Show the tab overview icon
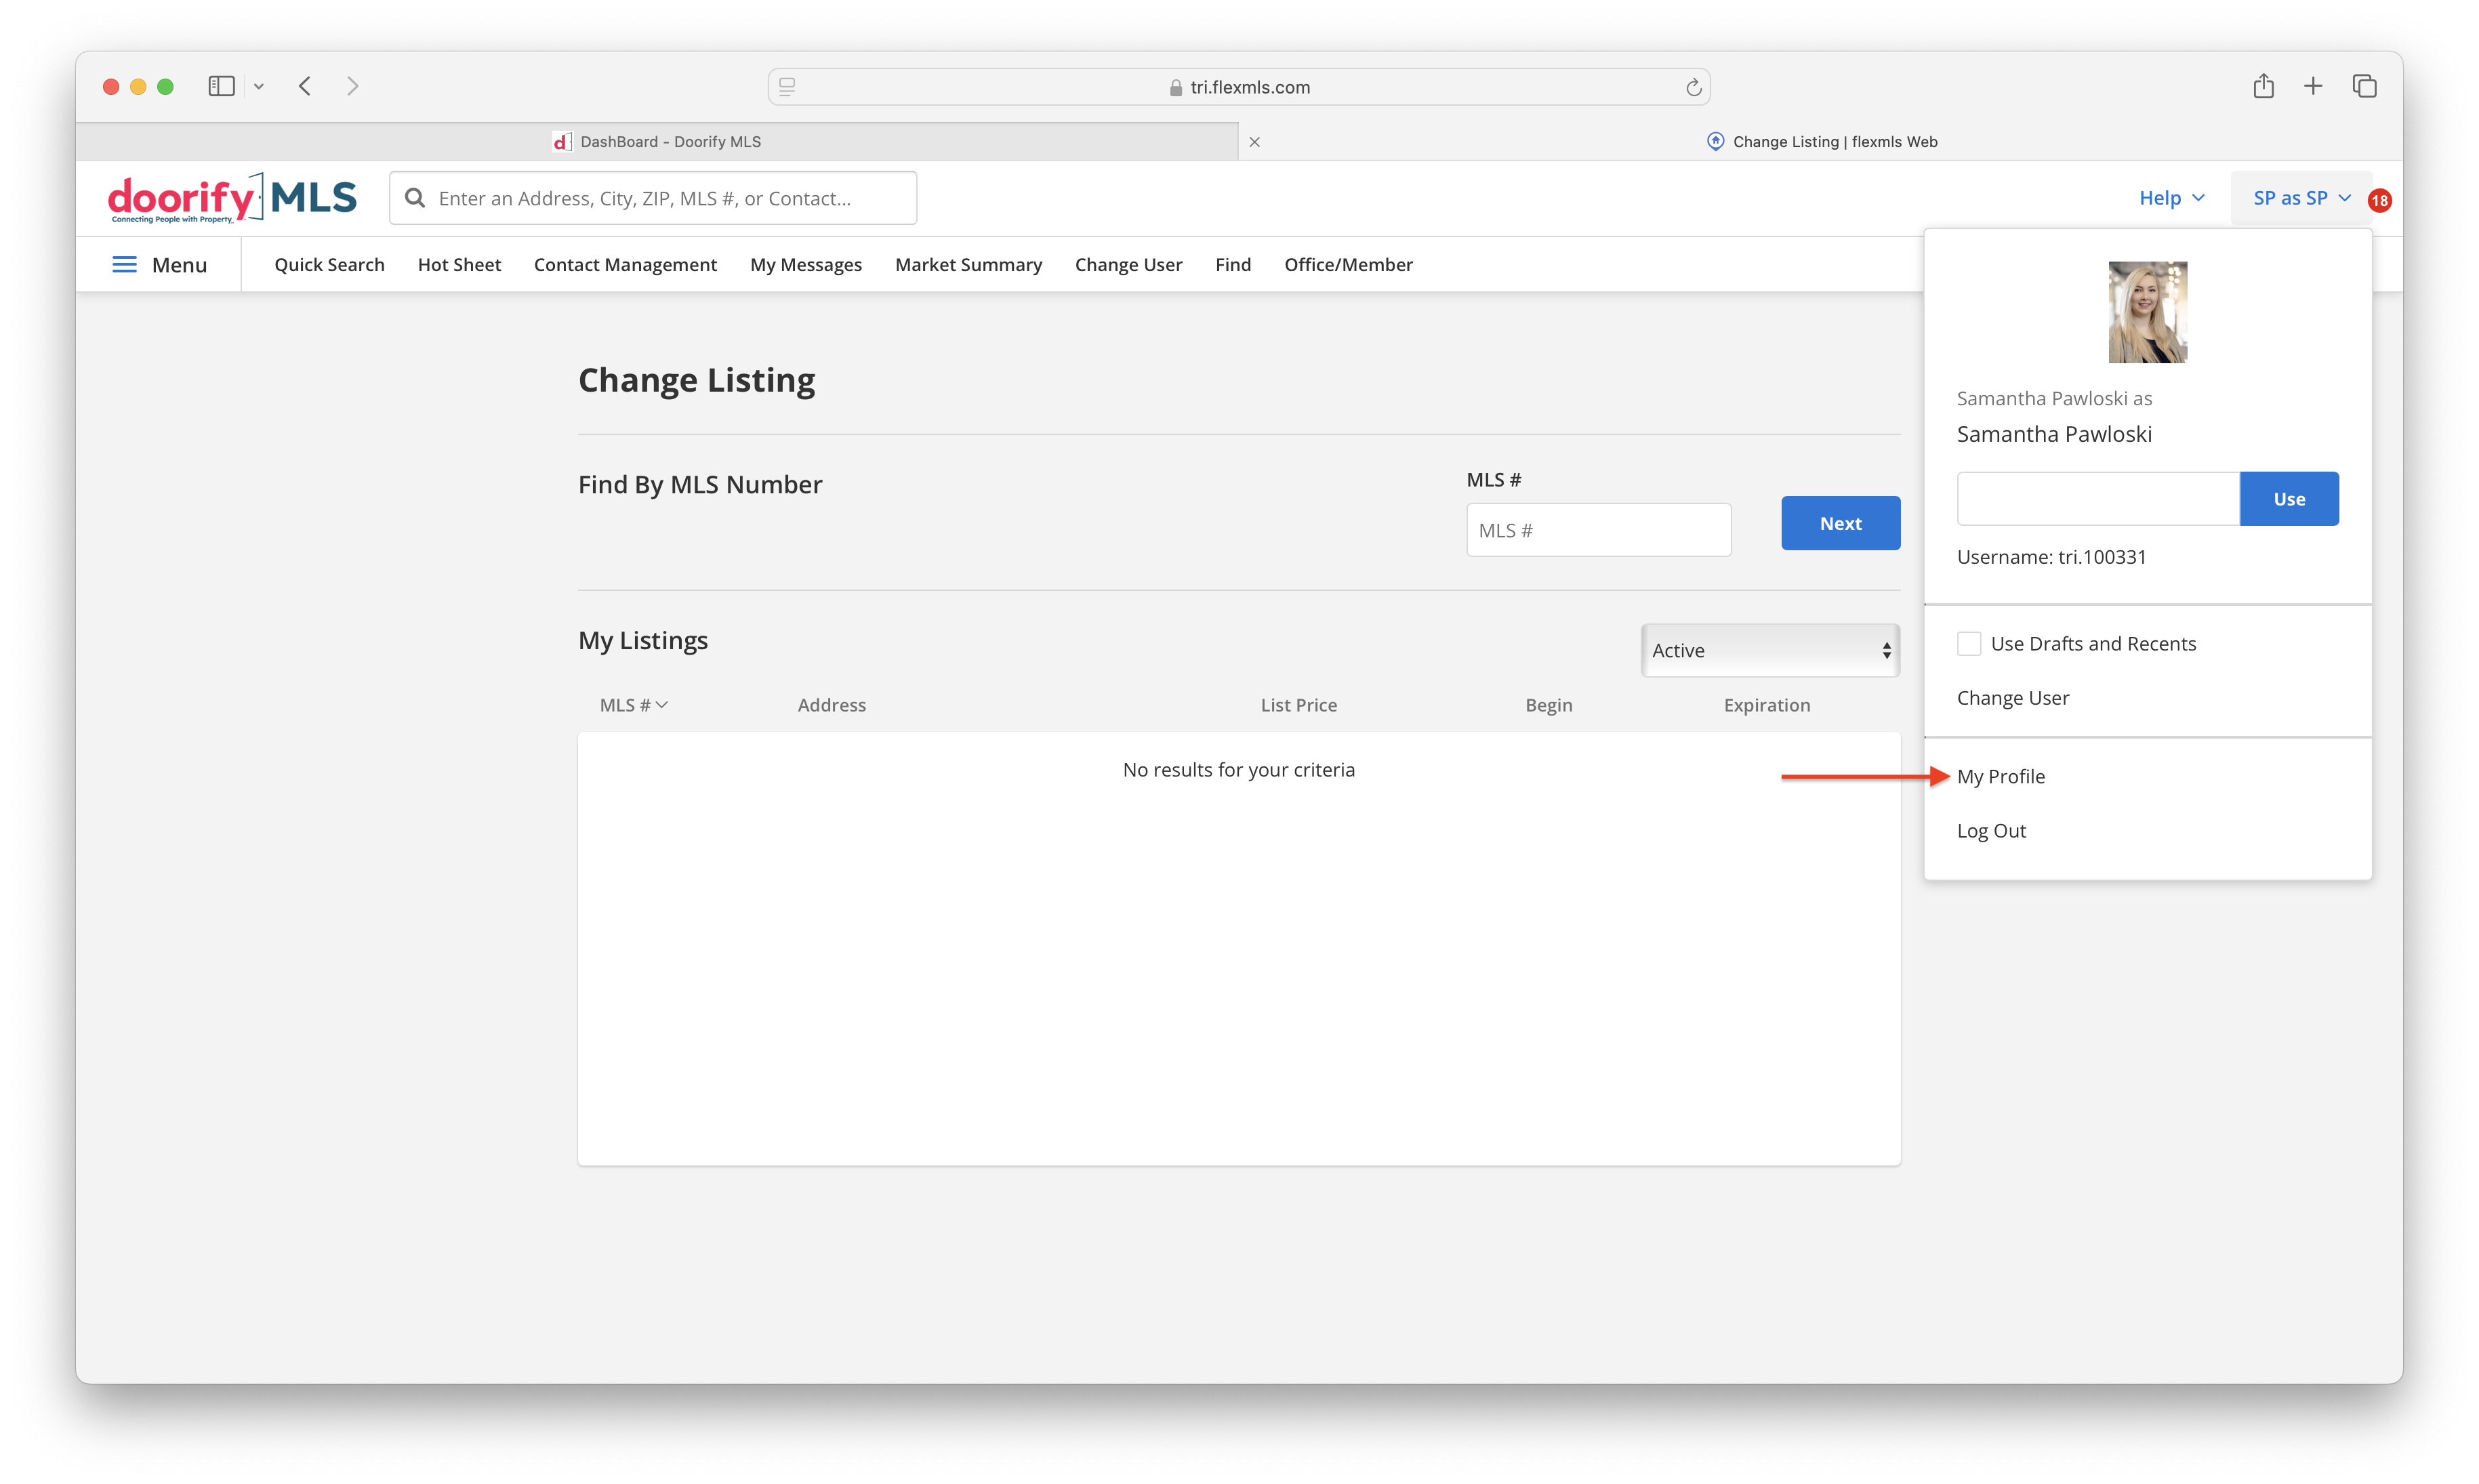The image size is (2479, 1484). coord(2364,86)
